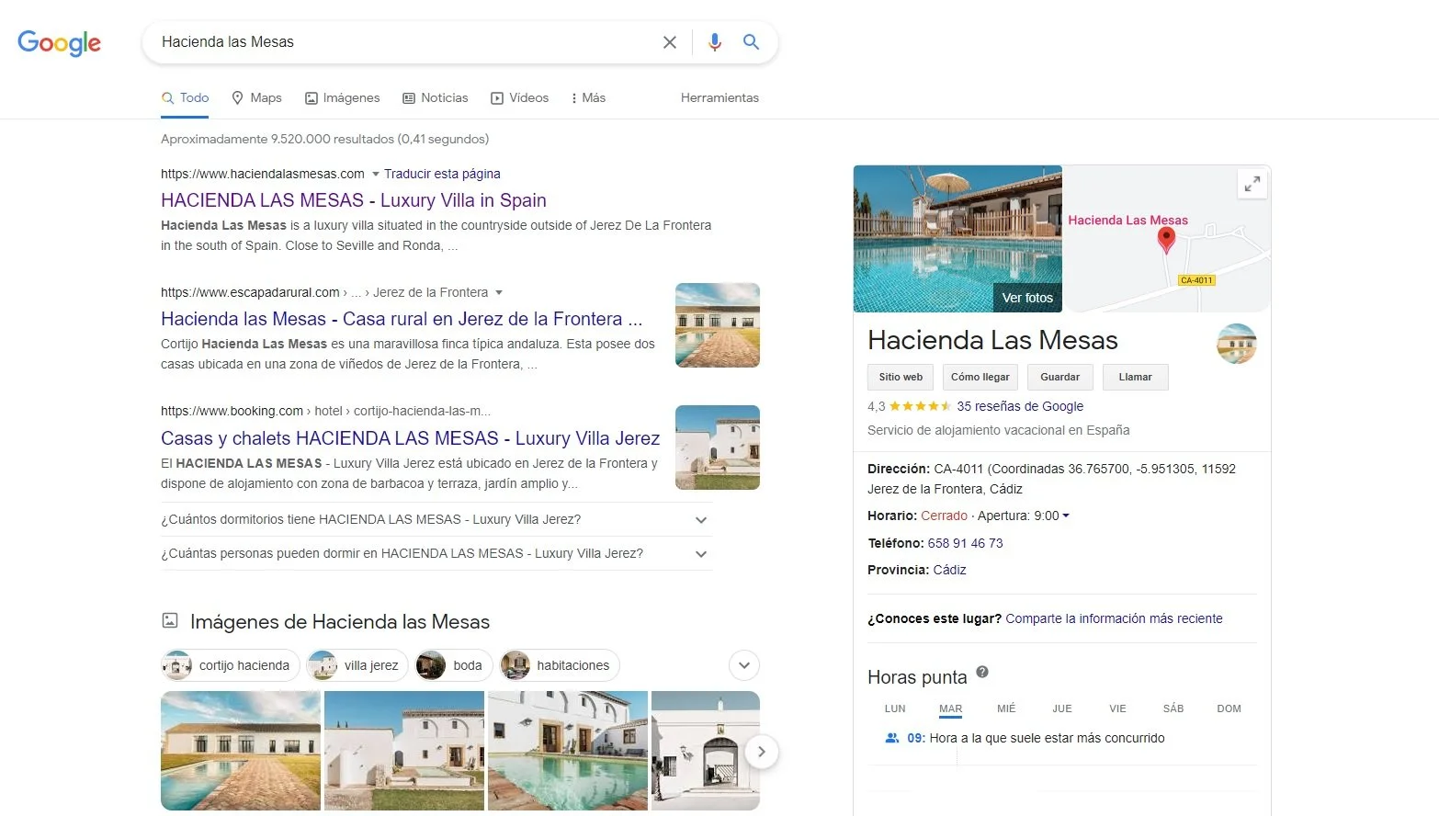Viewport: 1439px width, 816px height.
Task: Open the third carousel image with green pool
Action: click(x=568, y=751)
